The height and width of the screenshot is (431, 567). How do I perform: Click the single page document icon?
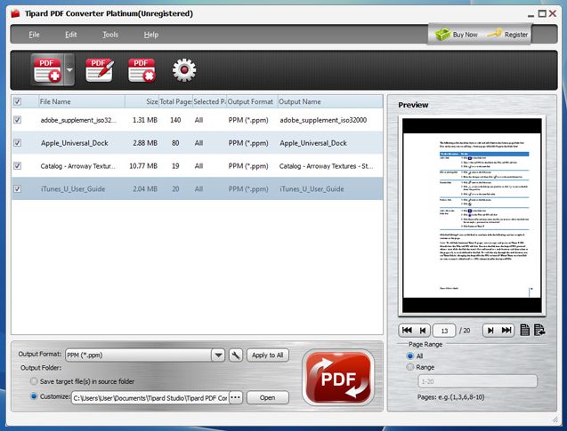(524, 330)
